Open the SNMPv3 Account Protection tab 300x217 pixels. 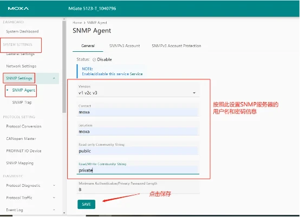[176, 46]
